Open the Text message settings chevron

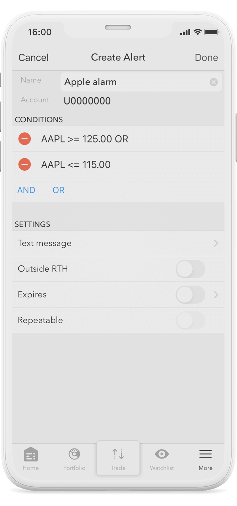216,243
